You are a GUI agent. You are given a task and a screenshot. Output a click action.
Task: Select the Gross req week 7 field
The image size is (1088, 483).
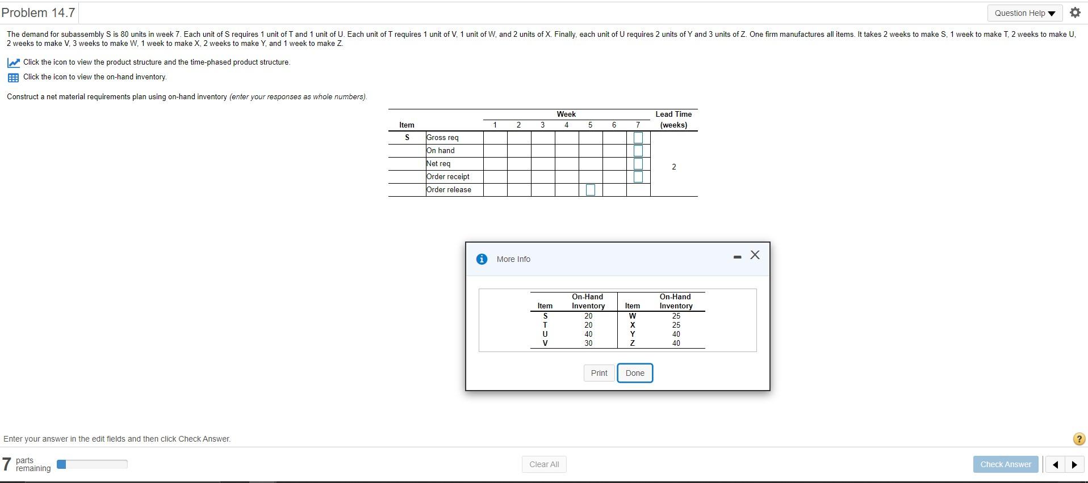click(x=638, y=138)
